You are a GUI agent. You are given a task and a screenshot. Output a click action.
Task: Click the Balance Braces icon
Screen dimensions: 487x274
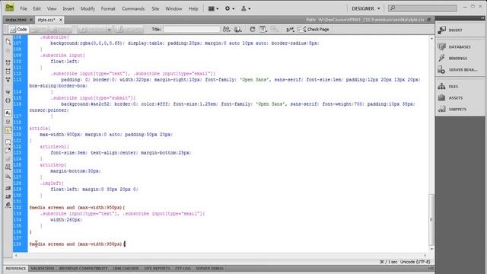[x=8, y=100]
